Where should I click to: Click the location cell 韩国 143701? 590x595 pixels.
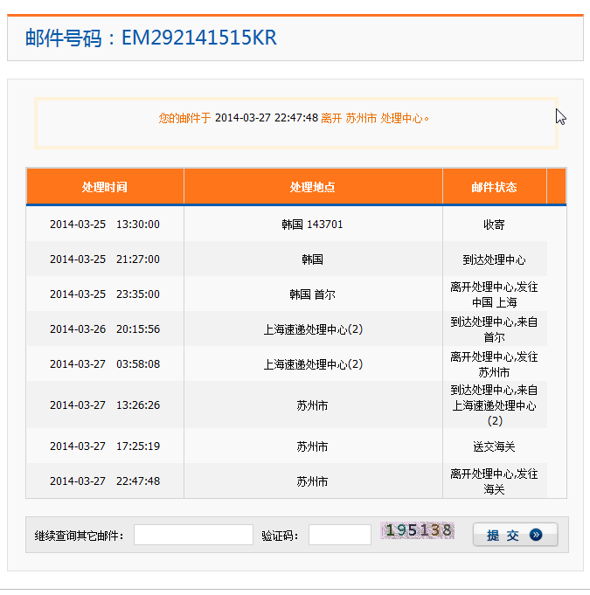[x=312, y=225]
